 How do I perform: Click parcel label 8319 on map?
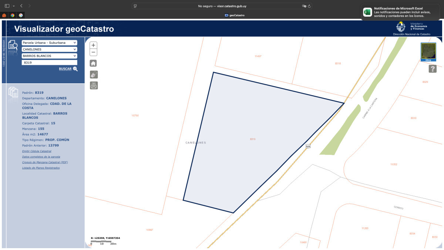[253, 139]
